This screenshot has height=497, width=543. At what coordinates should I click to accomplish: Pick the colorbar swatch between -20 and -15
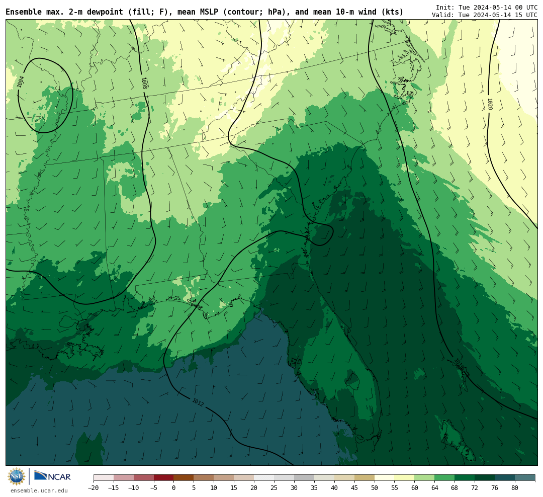[104, 478]
